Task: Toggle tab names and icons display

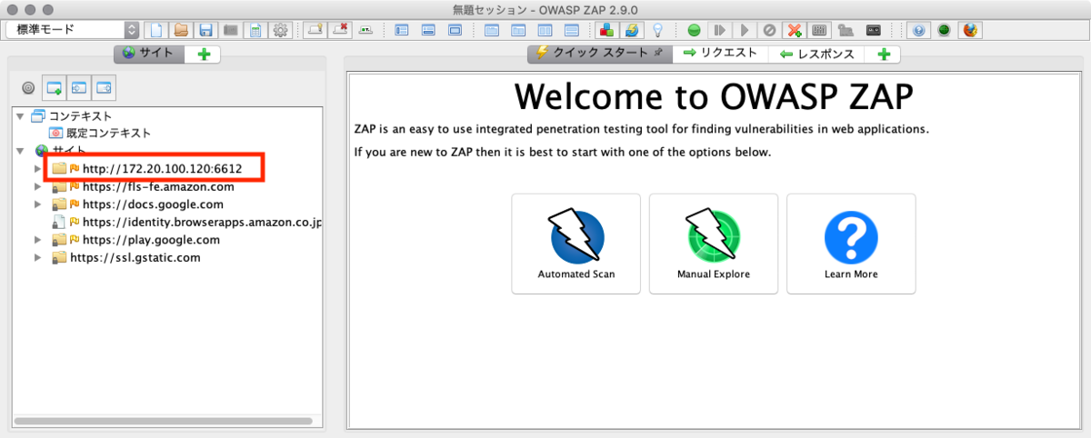Action: coord(365,30)
